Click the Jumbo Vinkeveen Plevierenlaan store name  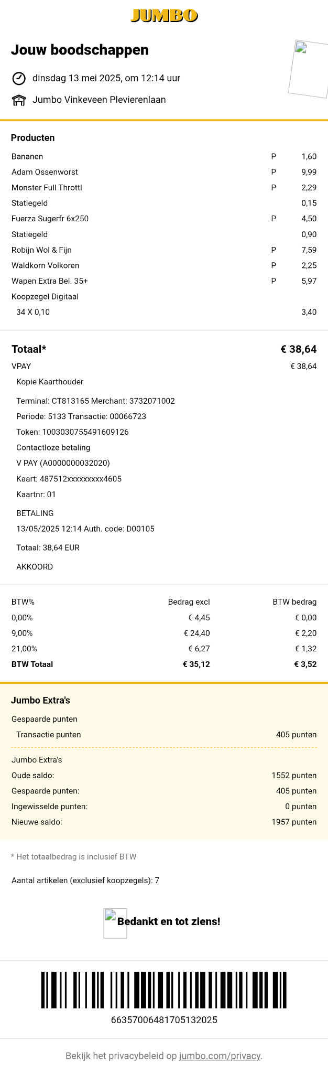(x=99, y=100)
